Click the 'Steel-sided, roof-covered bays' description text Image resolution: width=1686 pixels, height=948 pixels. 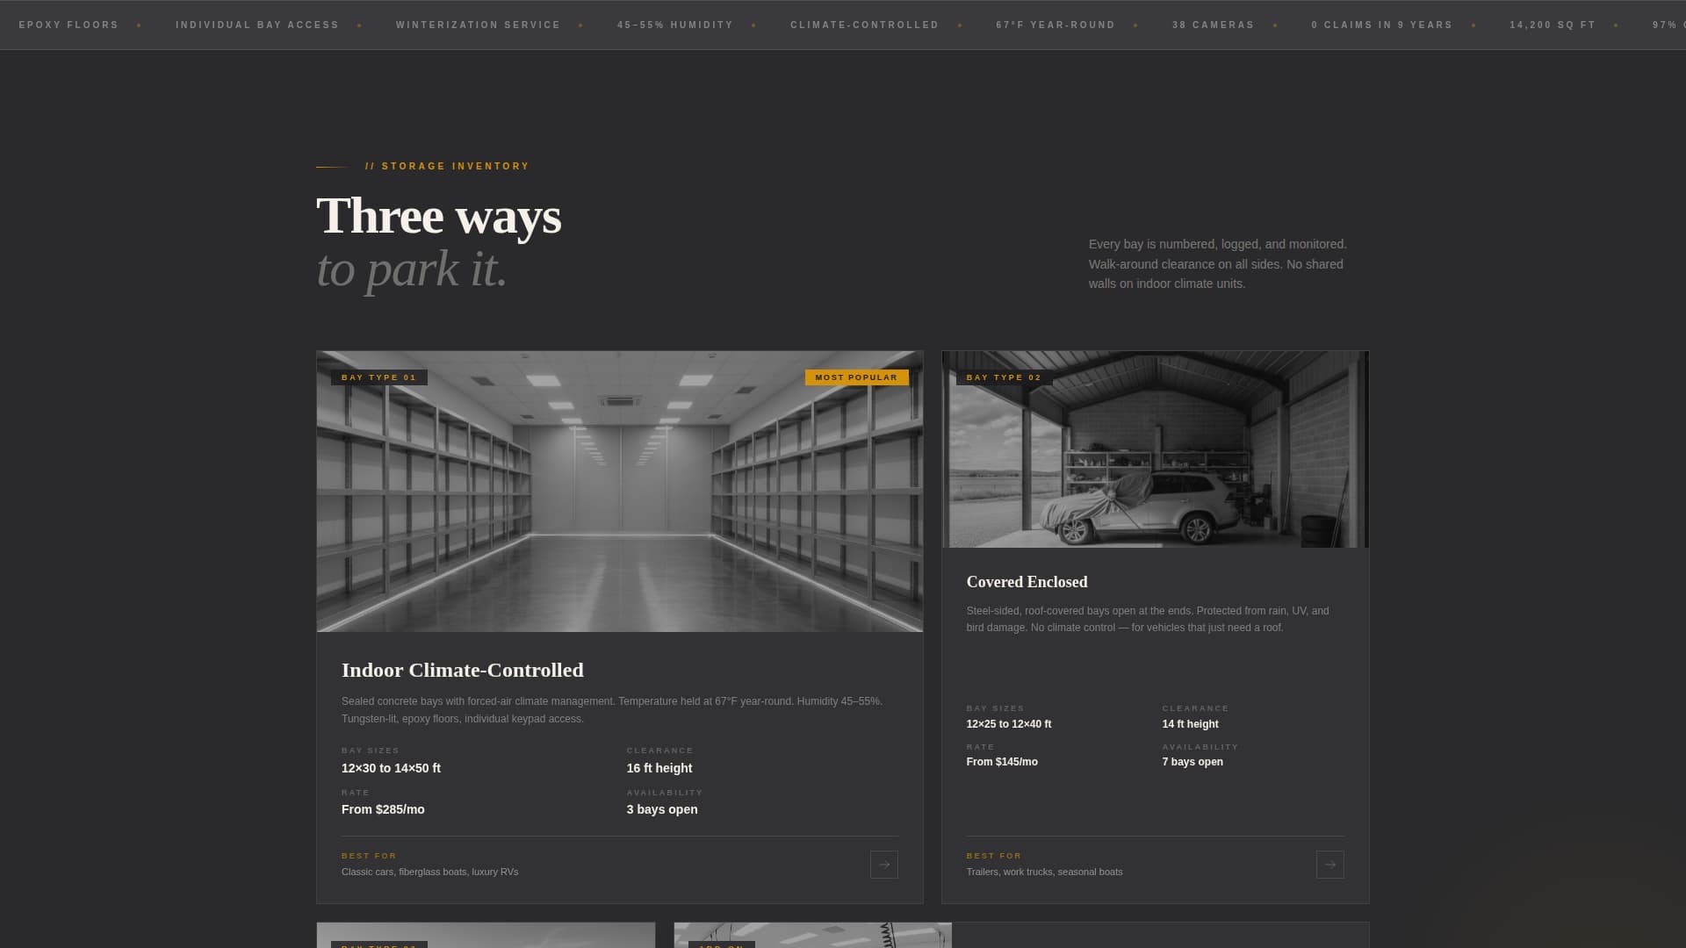1148,619
